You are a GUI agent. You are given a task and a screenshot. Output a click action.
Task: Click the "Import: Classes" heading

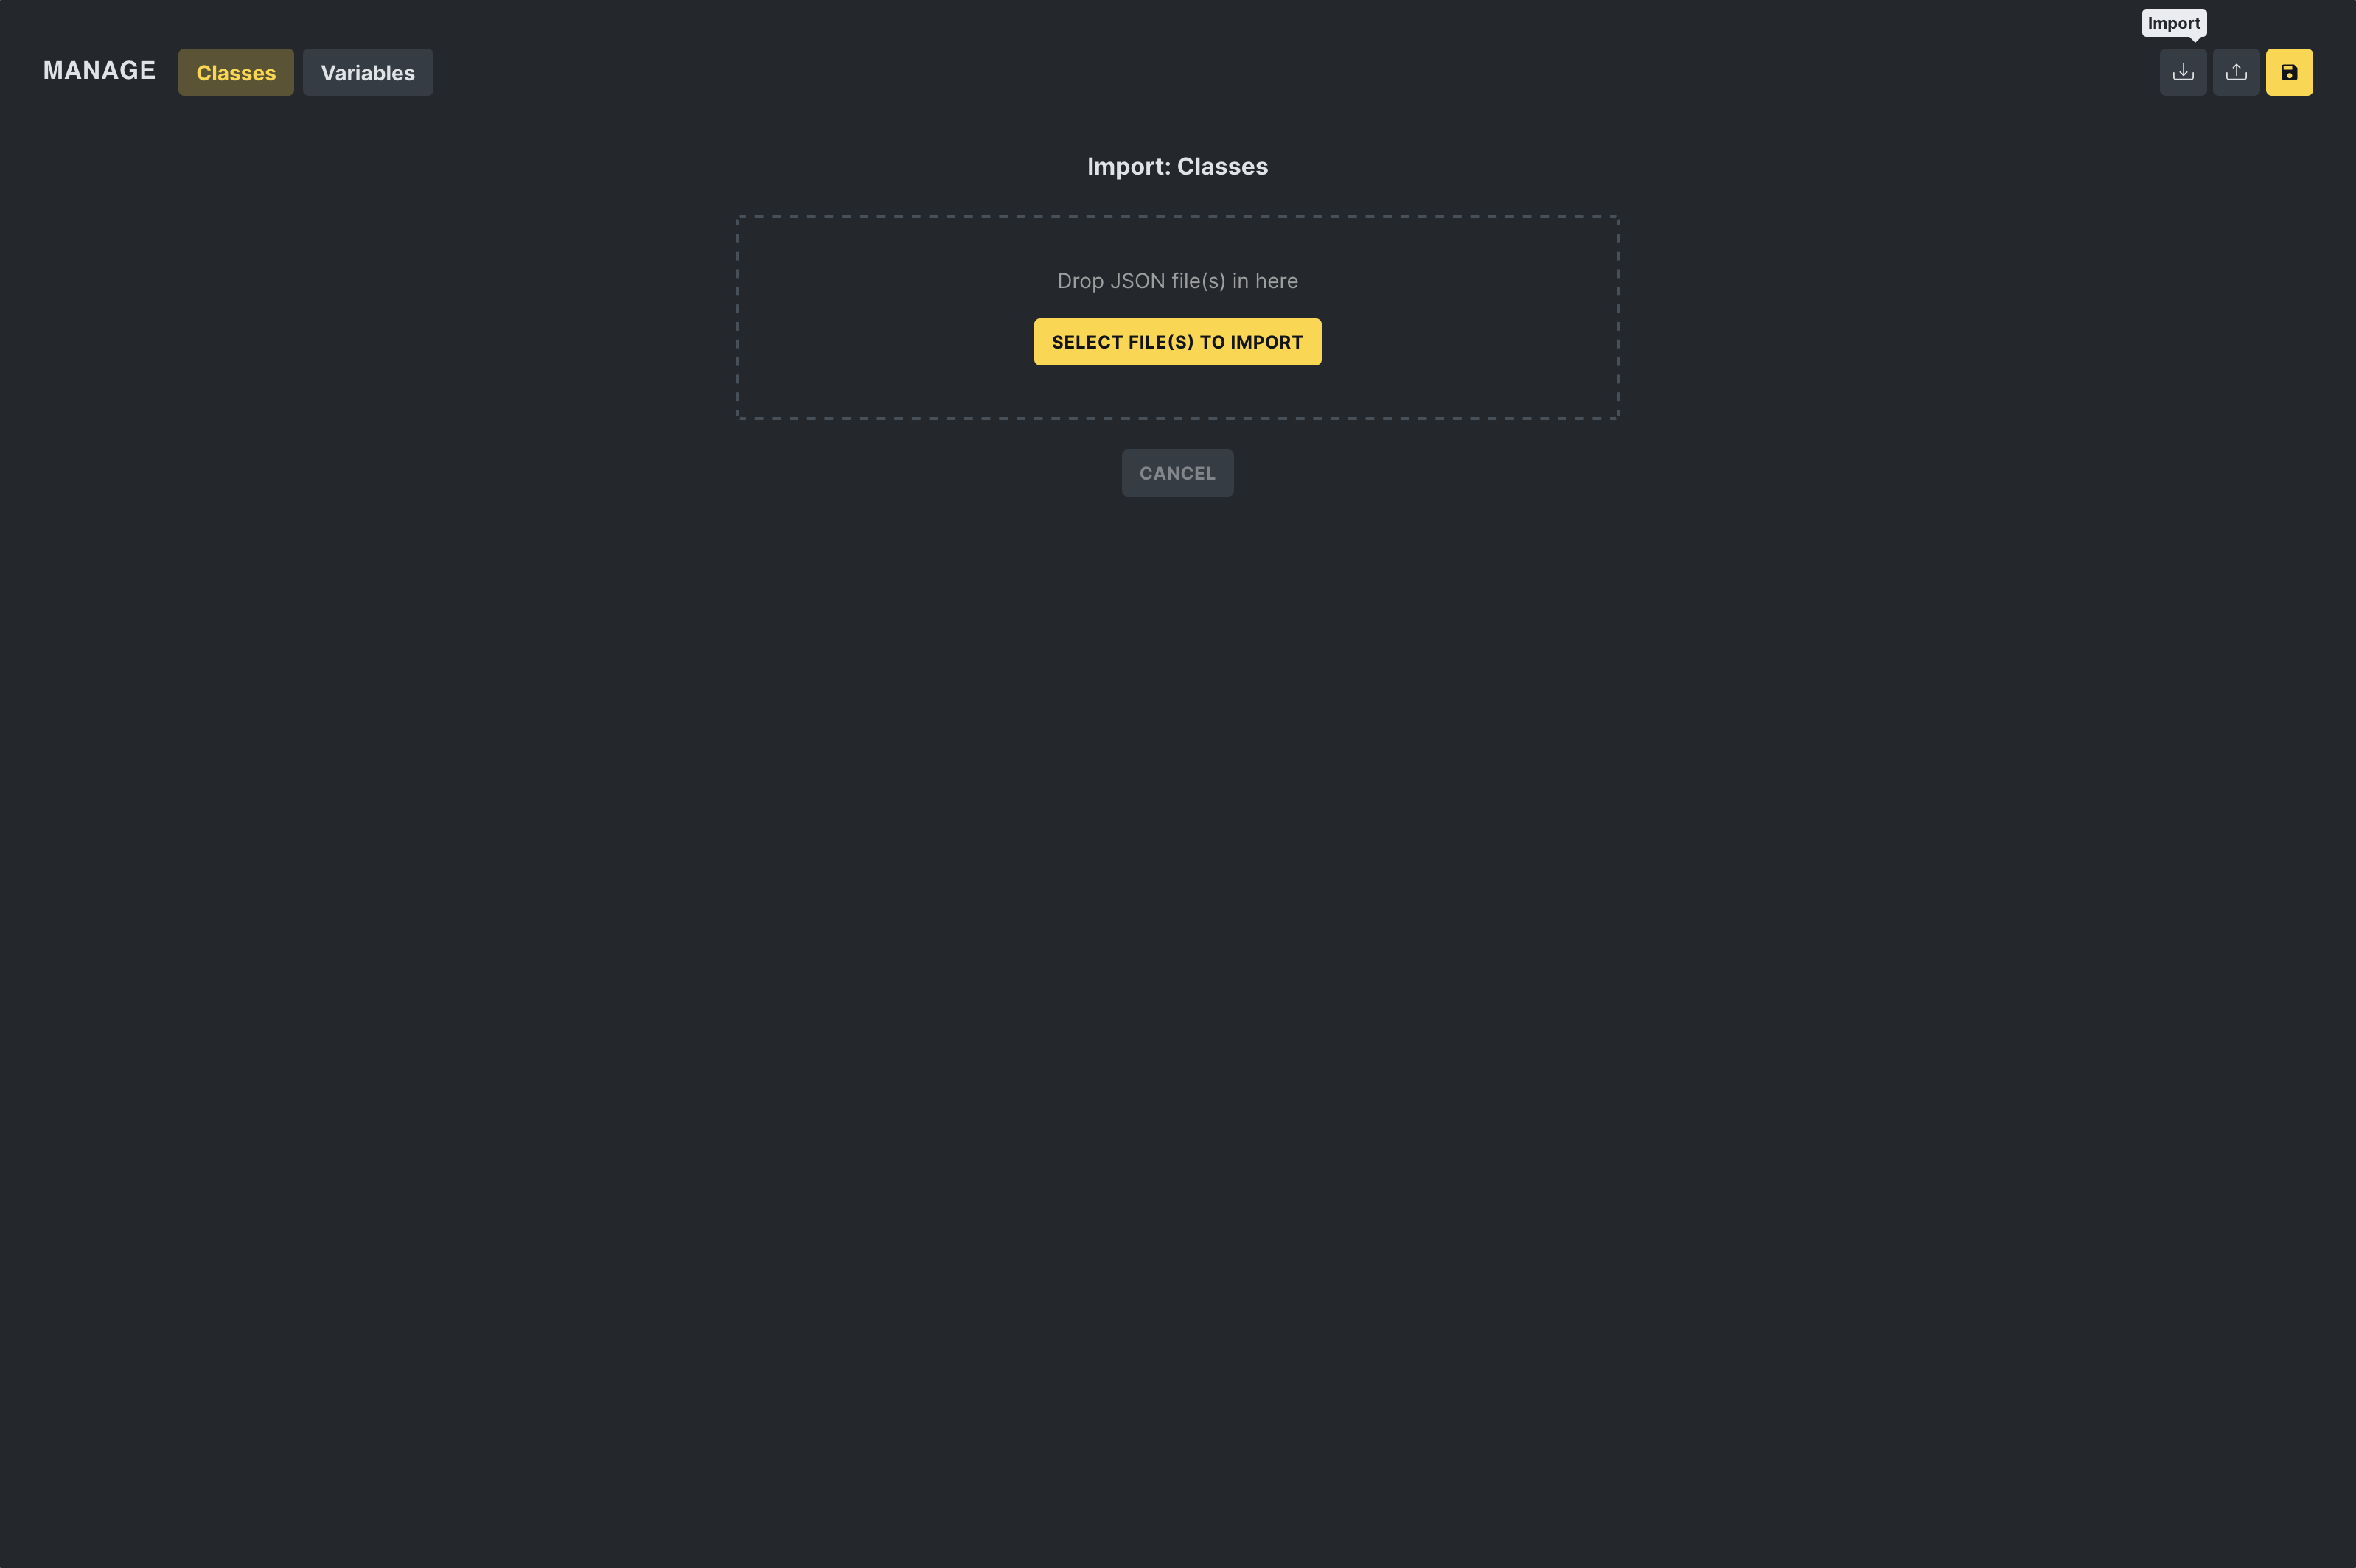coord(1177,166)
